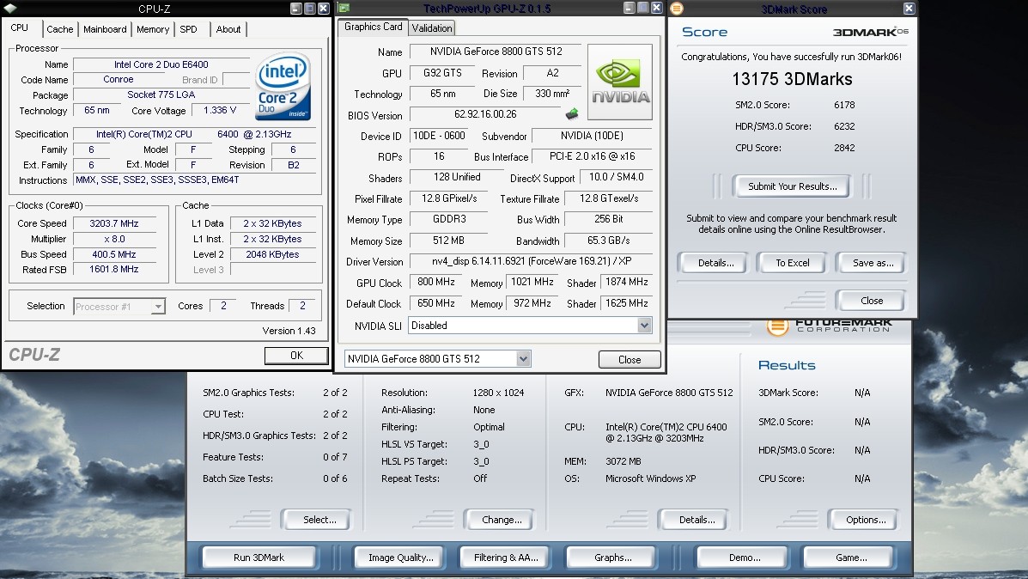
Task: Click the Bandwidth 65.3 GB/s field
Action: tap(608, 241)
